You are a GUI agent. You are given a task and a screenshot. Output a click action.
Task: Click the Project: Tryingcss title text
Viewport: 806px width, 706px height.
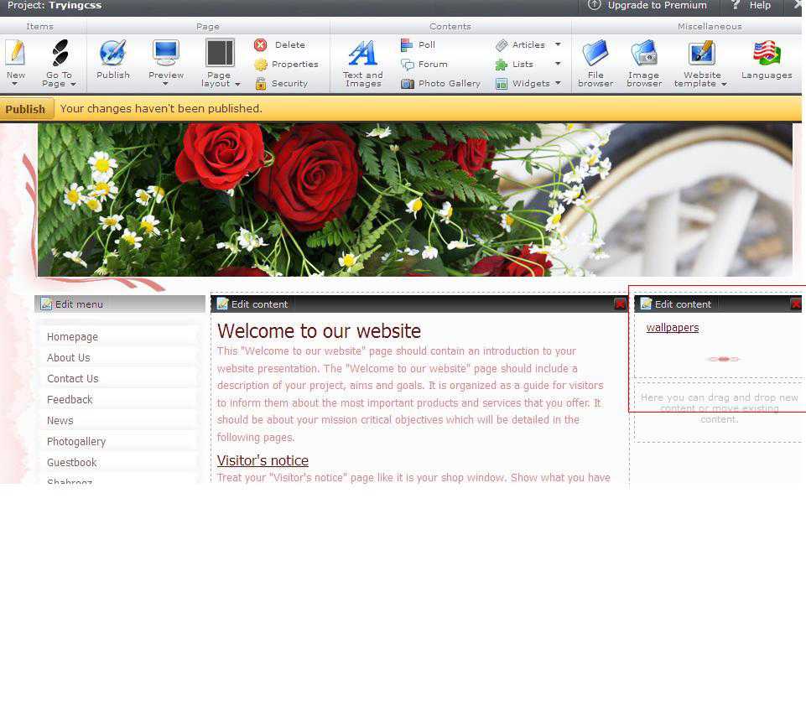(55, 6)
